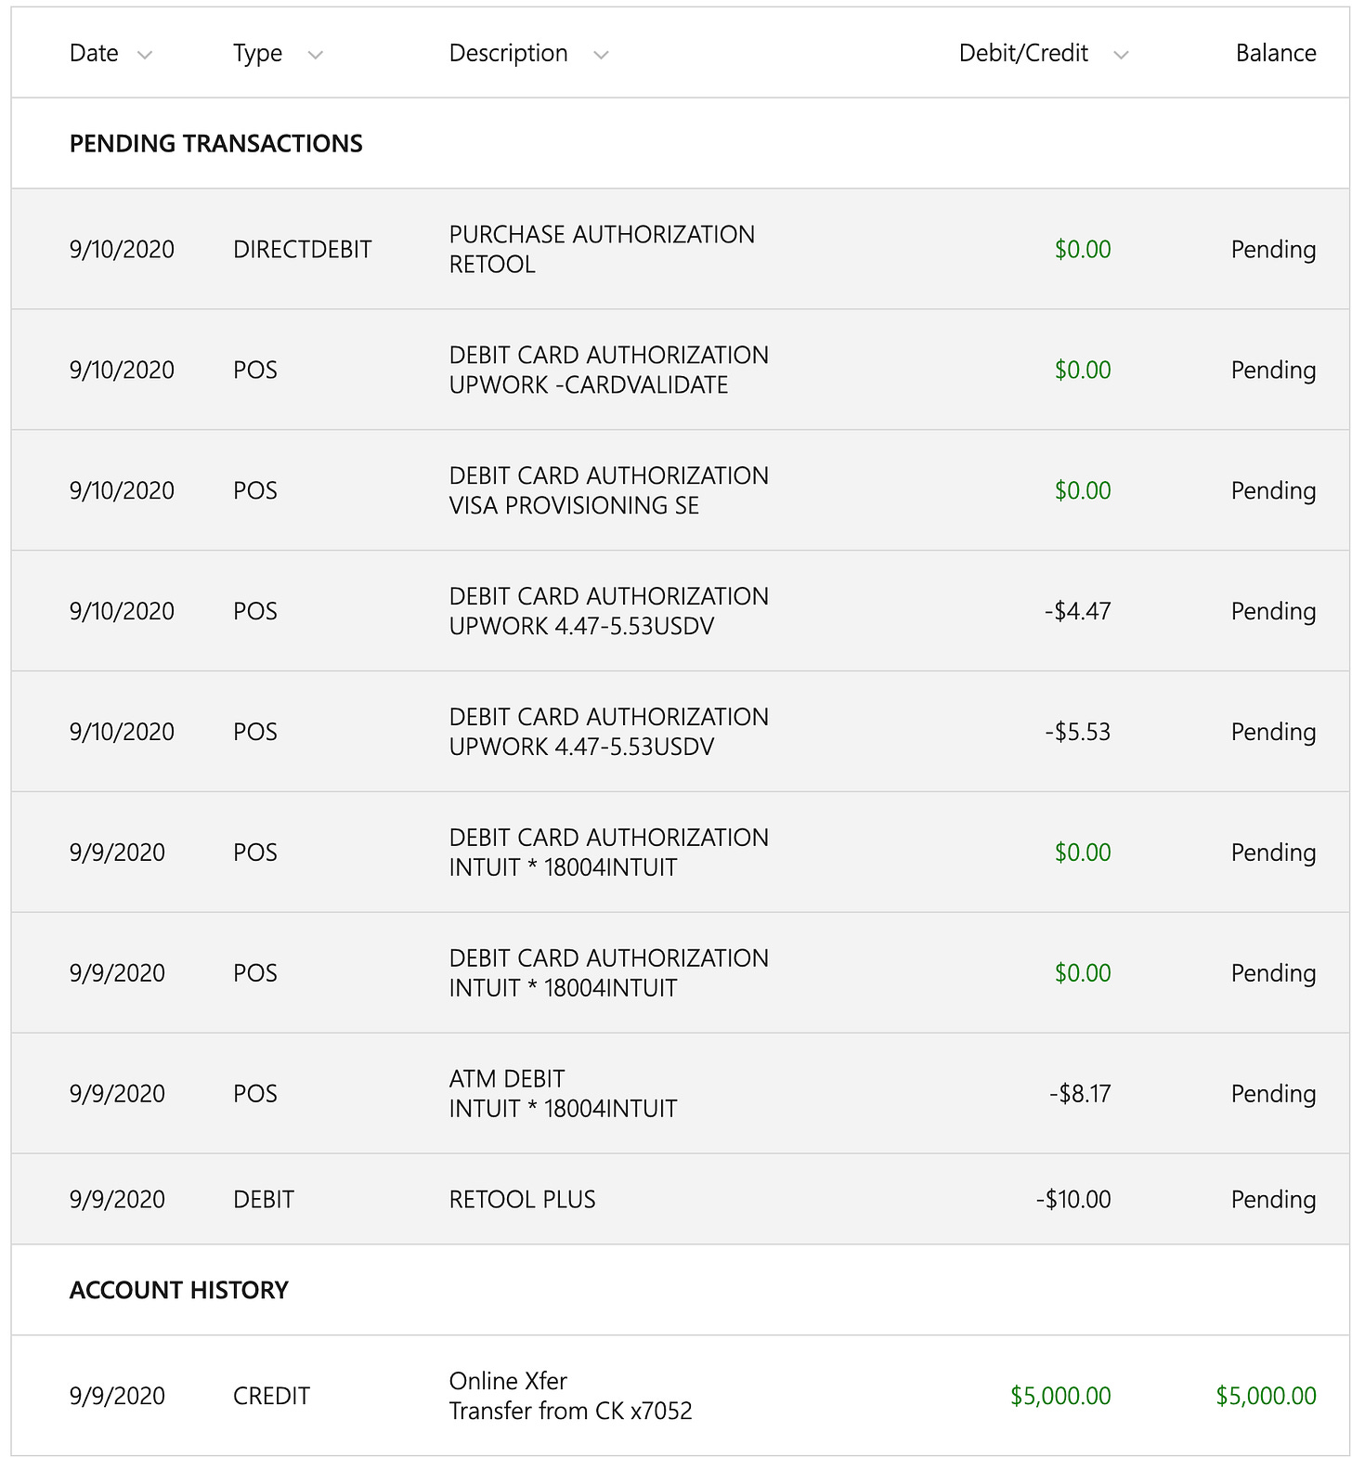The image size is (1352, 1458).
Task: Click the CREDIT type cell
Action: coord(271,1396)
